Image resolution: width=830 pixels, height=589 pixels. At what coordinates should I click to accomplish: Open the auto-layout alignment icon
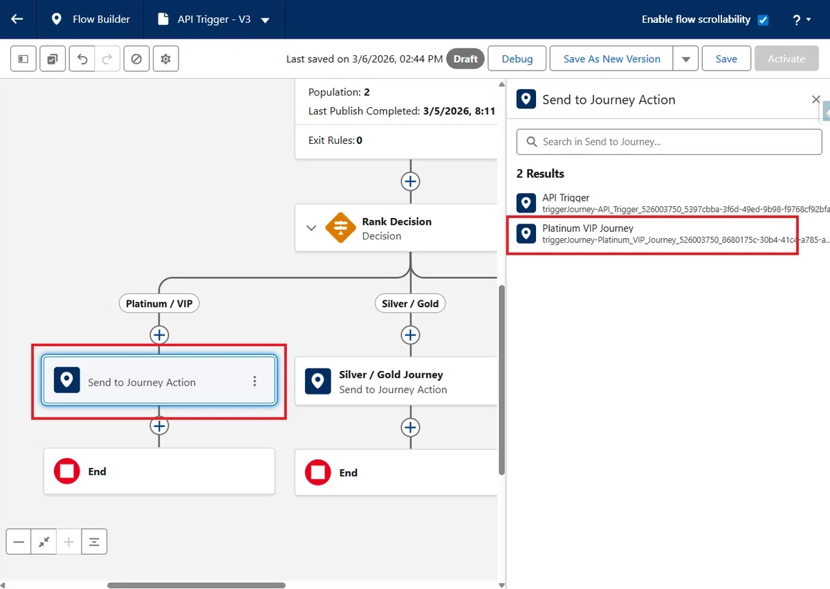(94, 542)
